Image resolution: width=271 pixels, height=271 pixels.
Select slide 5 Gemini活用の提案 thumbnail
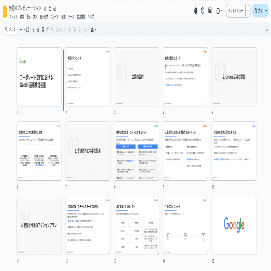click(234, 77)
